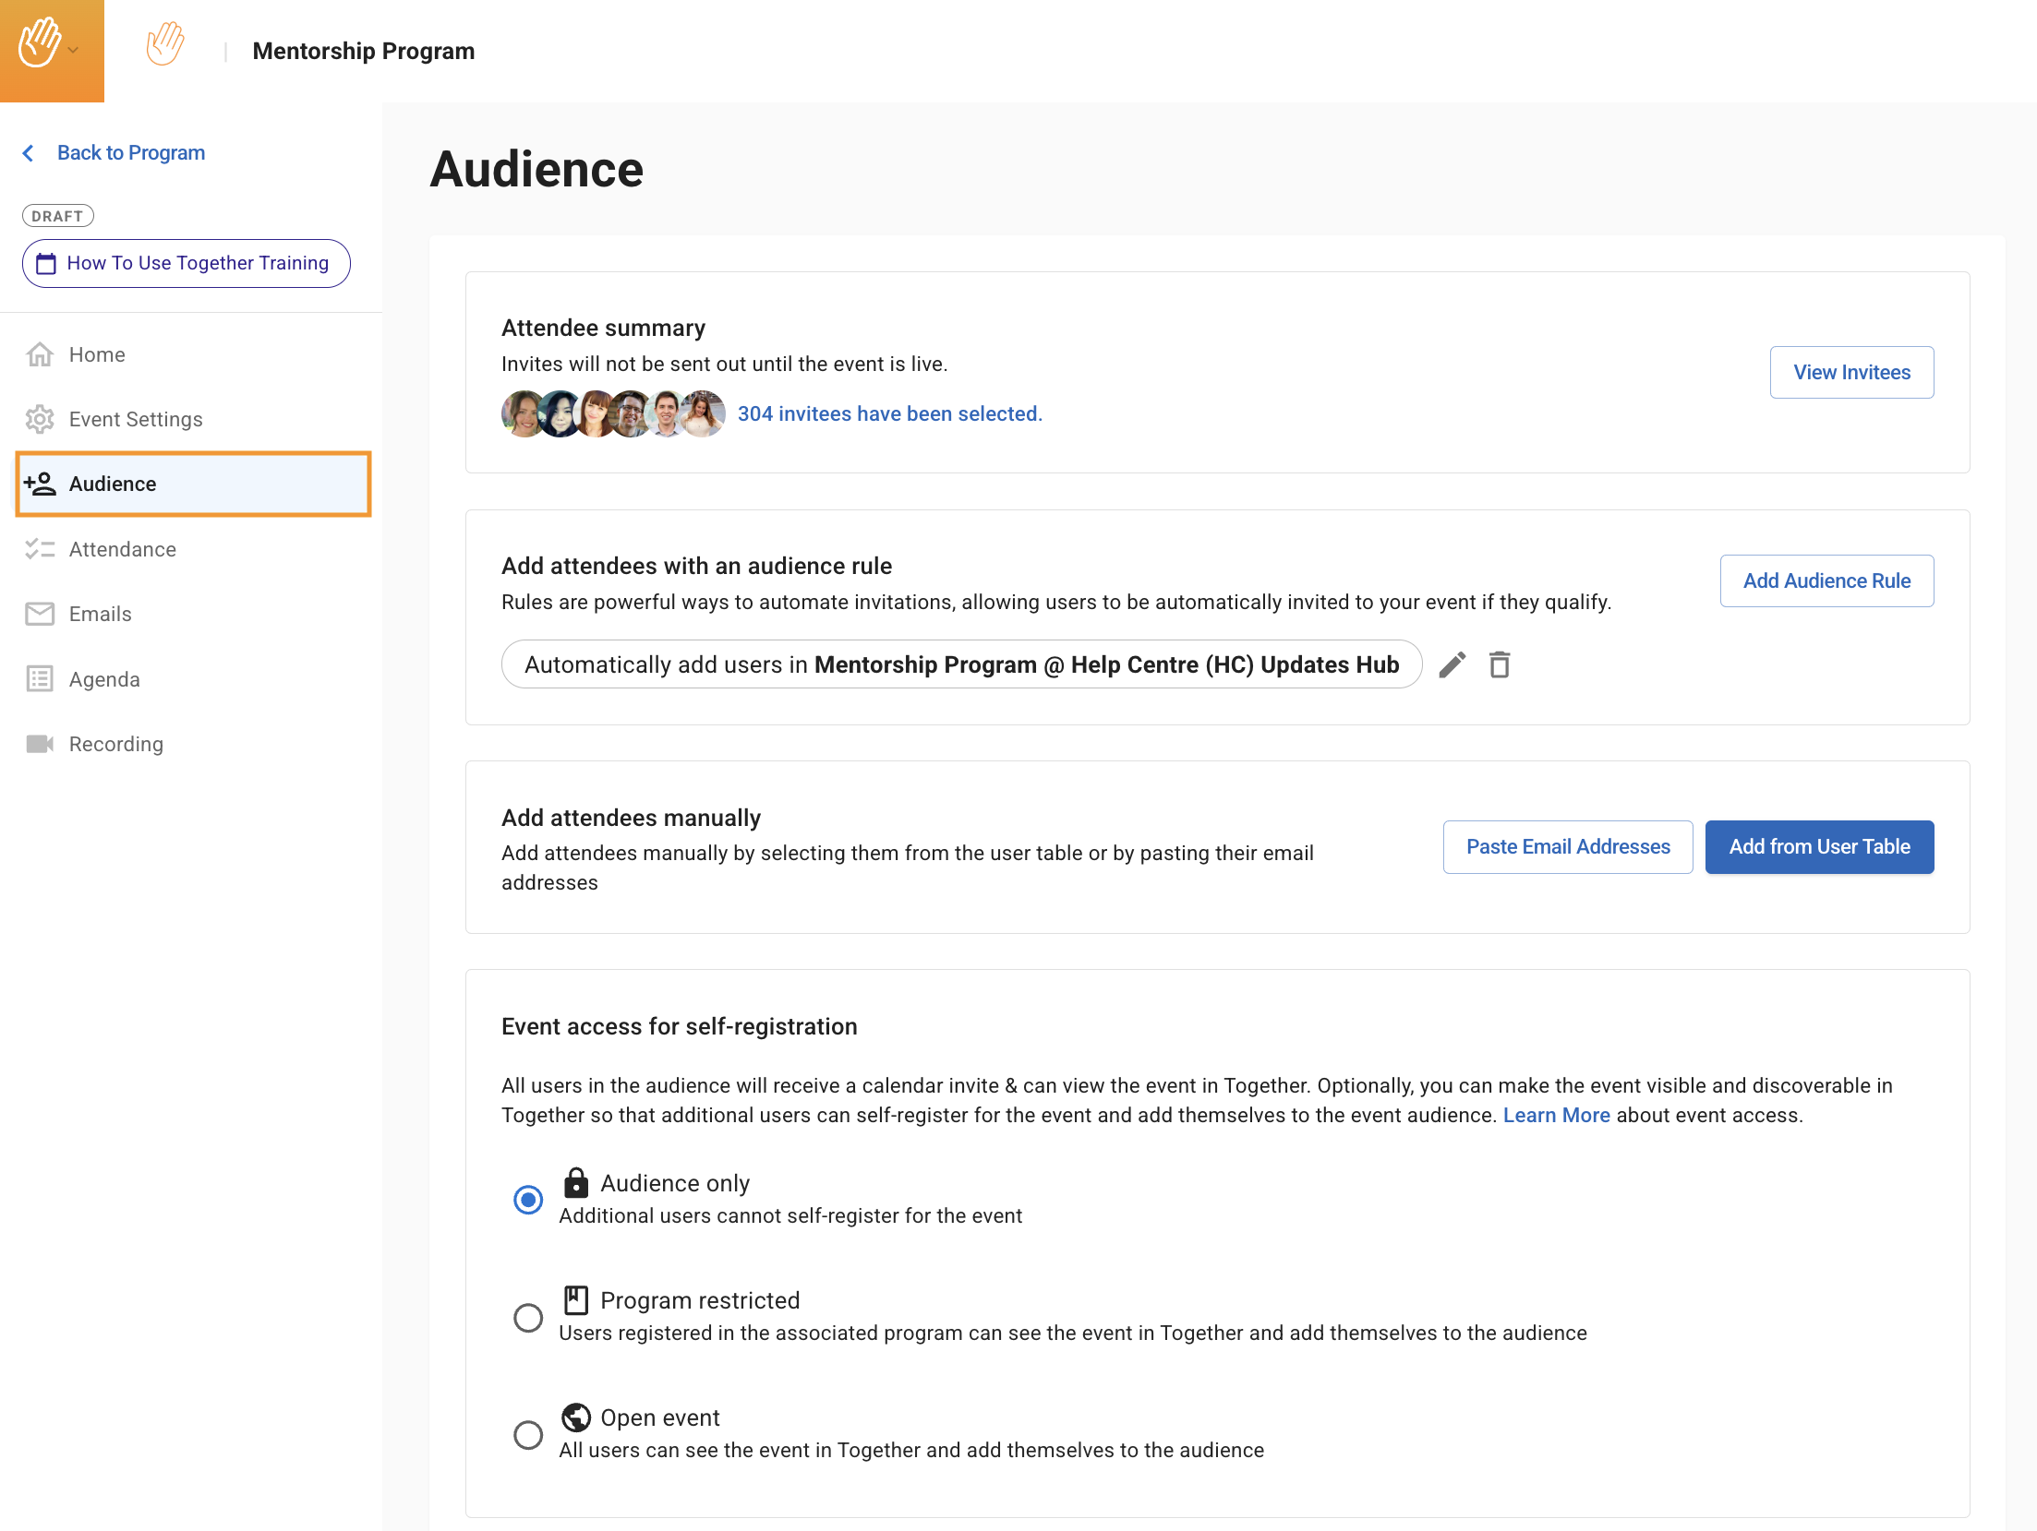Click Paste Email Addresses button
The width and height of the screenshot is (2037, 1531).
1567,846
